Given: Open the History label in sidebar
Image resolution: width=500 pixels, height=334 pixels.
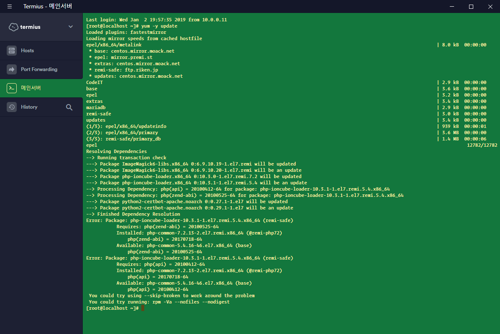Looking at the screenshot, I should pos(29,107).
